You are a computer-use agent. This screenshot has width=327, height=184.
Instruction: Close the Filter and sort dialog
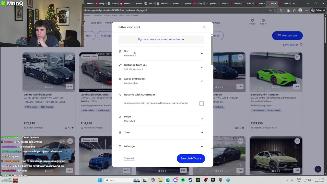(204, 27)
